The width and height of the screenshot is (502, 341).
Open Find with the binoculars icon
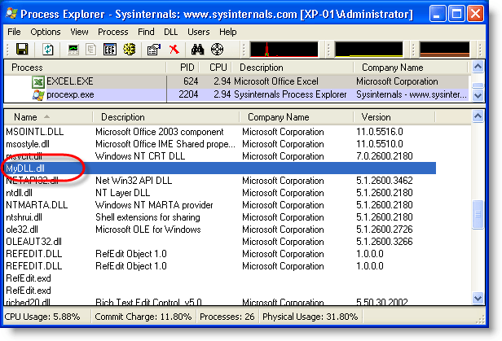197,49
